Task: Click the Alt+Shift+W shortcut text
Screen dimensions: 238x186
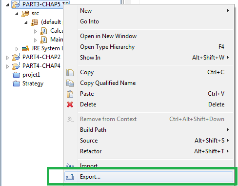Action: tap(208, 58)
